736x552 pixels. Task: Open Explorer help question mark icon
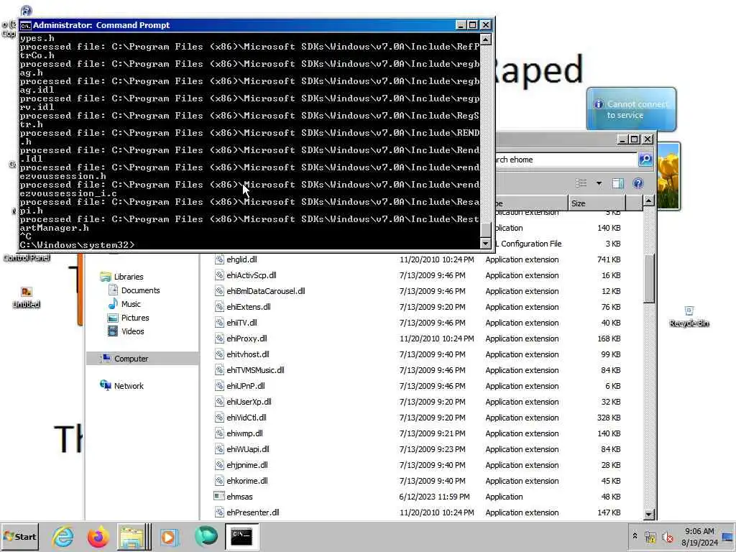coord(638,183)
